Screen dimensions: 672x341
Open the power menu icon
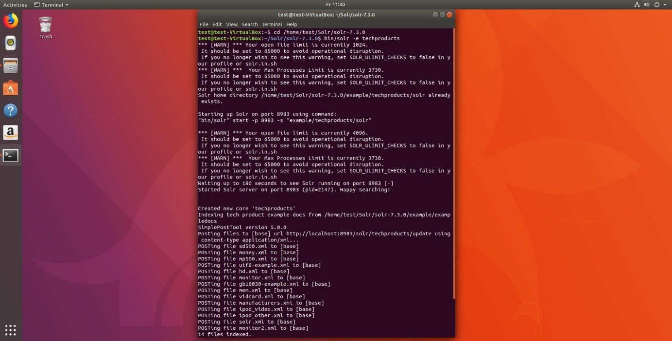(x=656, y=4)
